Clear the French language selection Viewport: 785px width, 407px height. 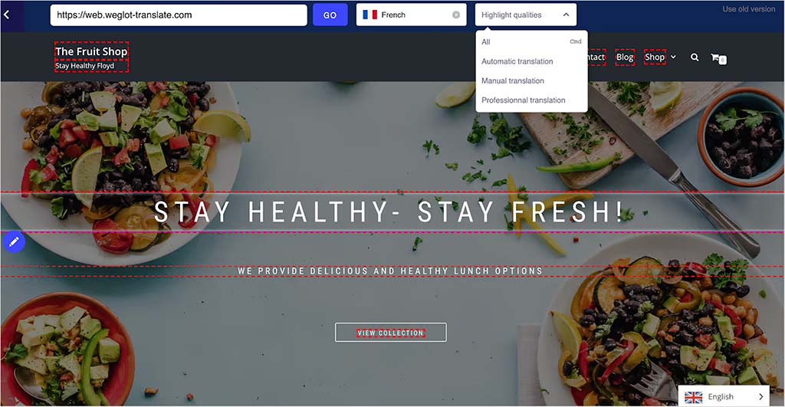coord(456,15)
